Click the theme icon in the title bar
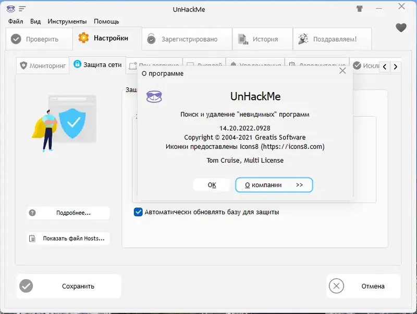Image resolution: width=417 pixels, height=314 pixels. (359, 9)
